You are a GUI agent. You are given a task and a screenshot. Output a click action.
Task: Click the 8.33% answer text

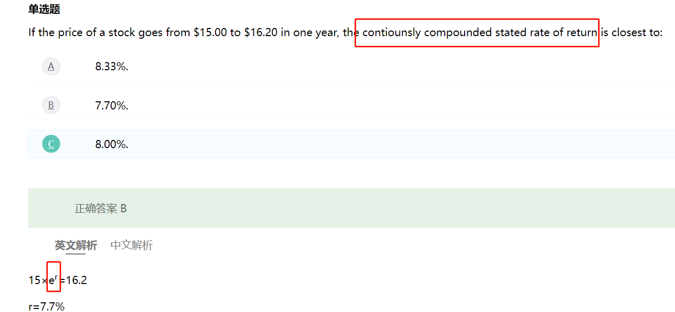pos(112,67)
